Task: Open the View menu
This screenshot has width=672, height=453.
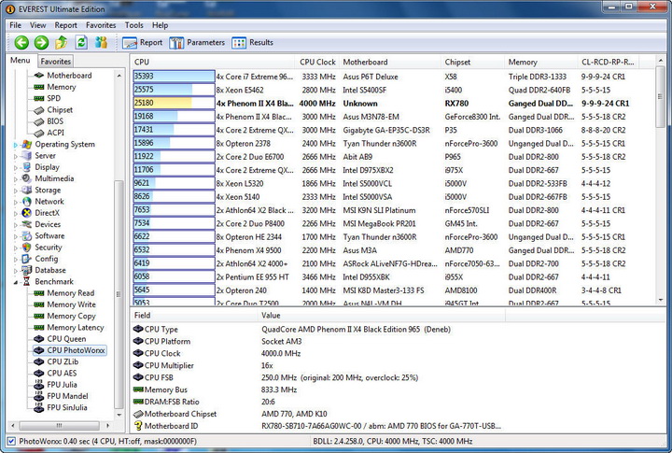Action: (37, 25)
